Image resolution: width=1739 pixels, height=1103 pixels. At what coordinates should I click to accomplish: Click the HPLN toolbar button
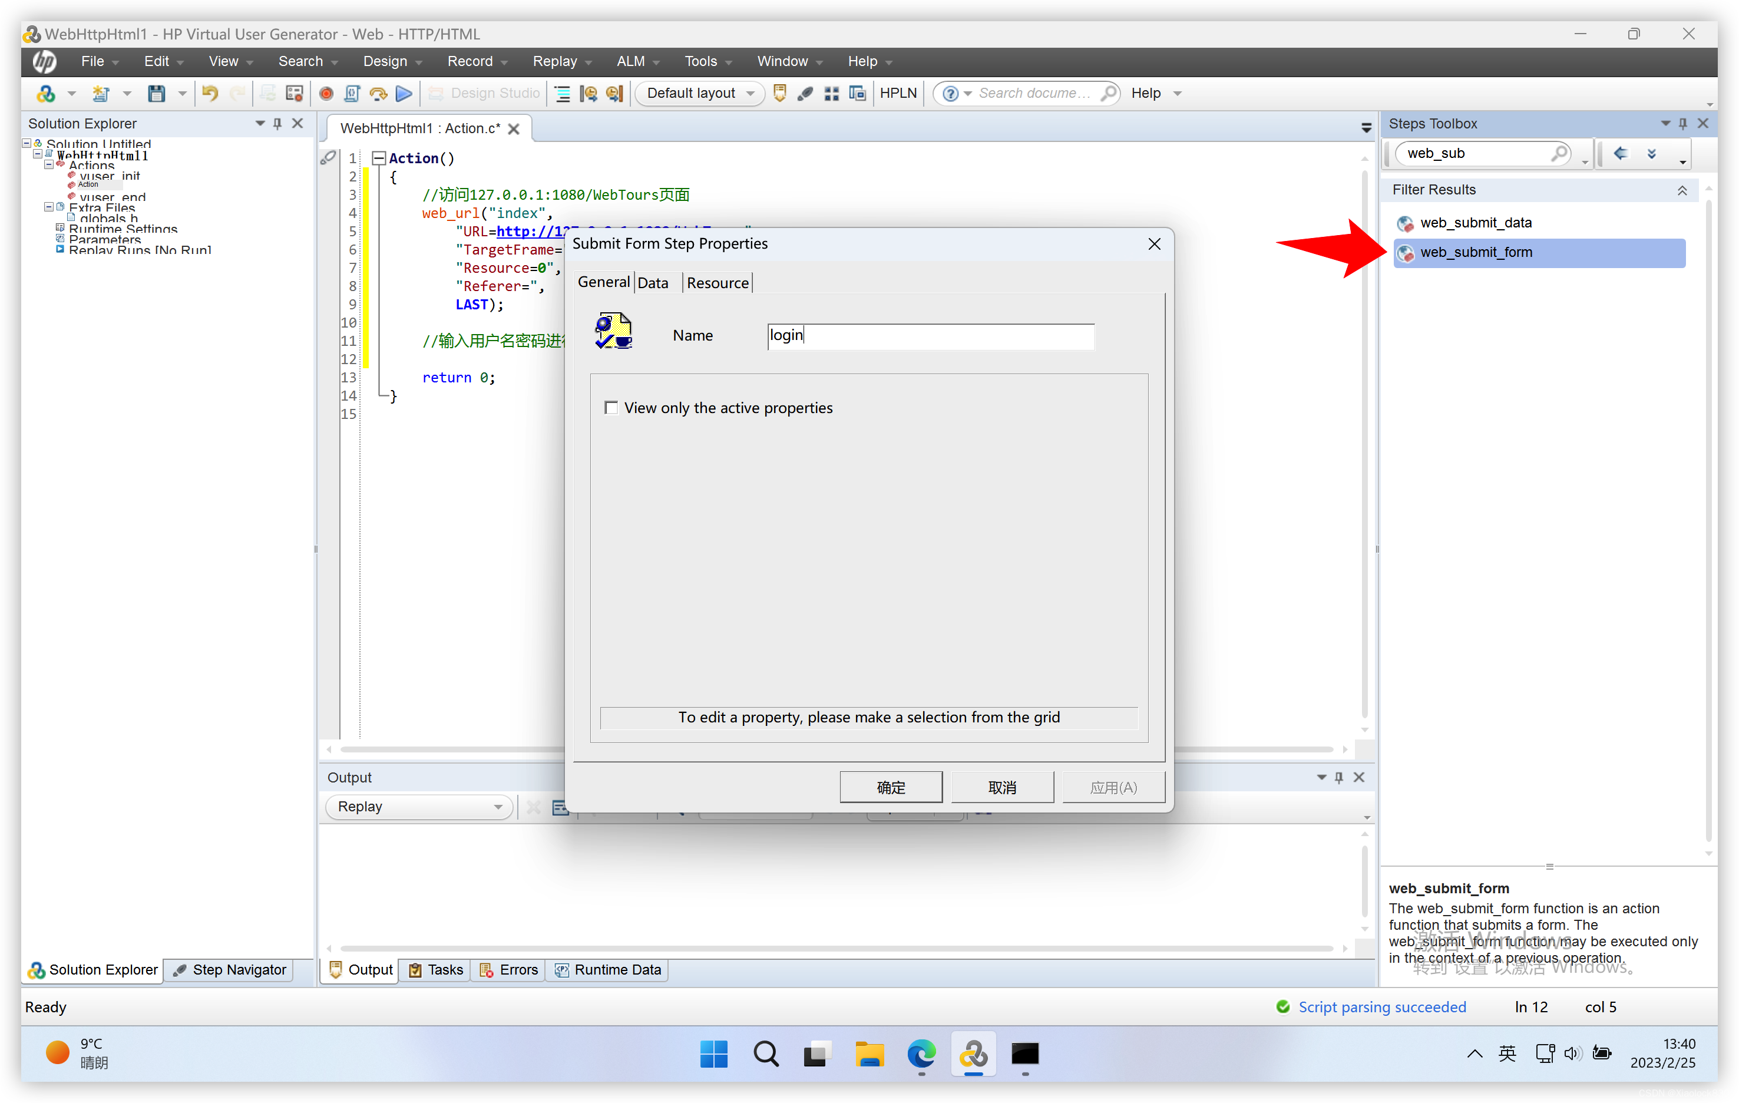898,93
